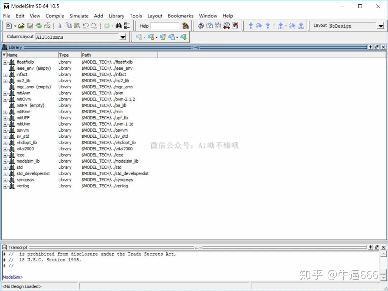This screenshot has width=388, height=291.
Task: Sort by the Path column header
Action: tap(120, 55)
